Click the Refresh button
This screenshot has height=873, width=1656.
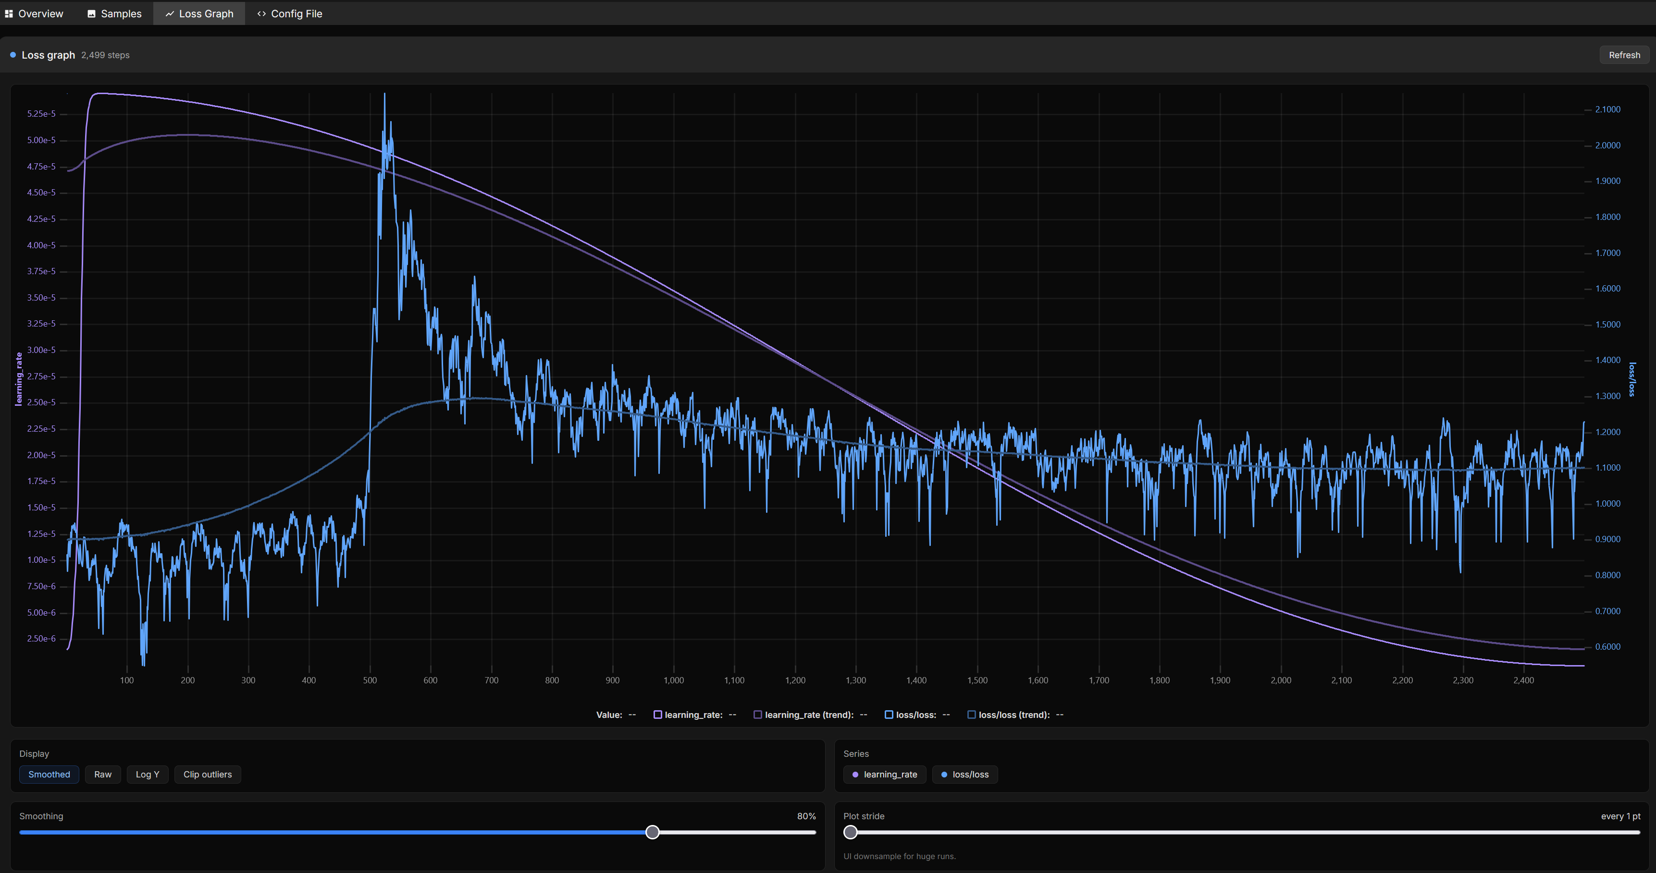(x=1624, y=55)
